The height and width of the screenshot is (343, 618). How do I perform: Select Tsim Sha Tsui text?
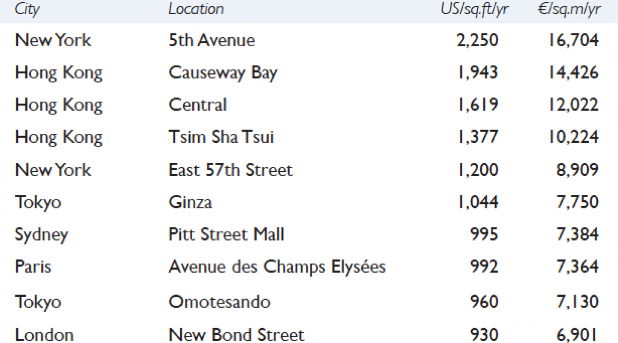pyautogui.click(x=221, y=137)
